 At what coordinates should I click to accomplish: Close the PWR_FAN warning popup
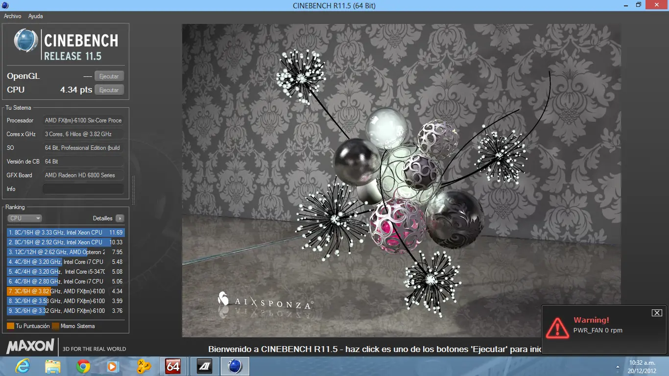coord(657,313)
